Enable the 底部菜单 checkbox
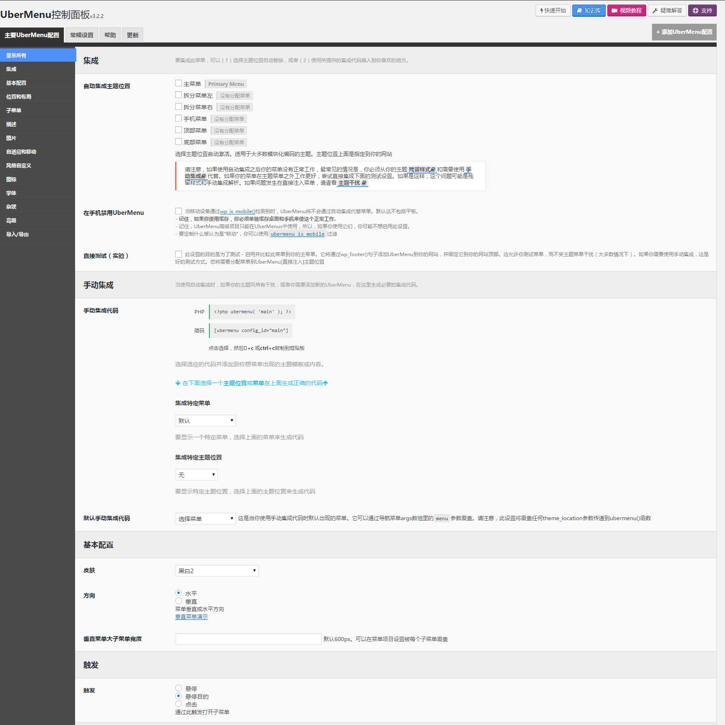Screen dimensions: 725x725 pos(179,141)
